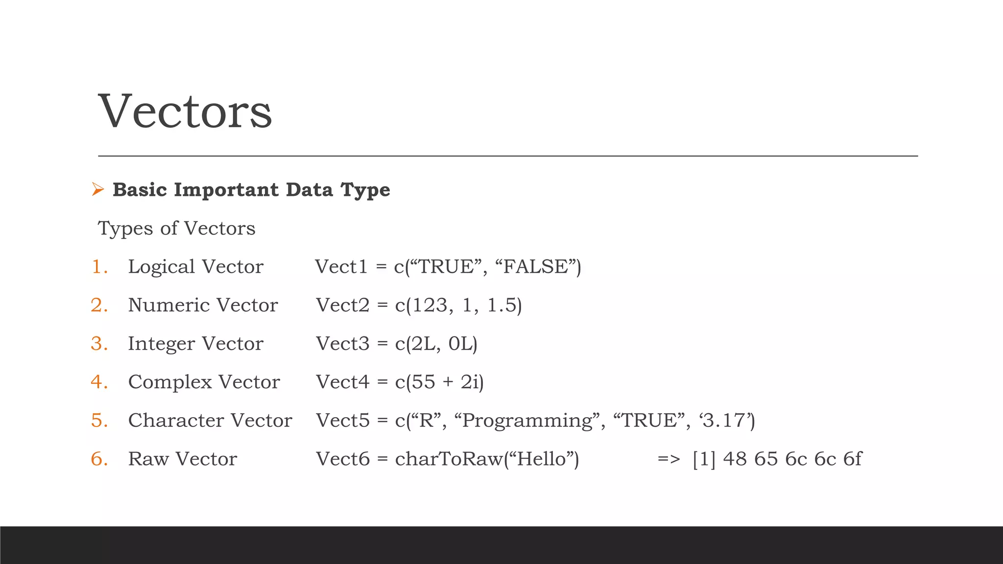Select the 'Logical Vector' label
This screenshot has height=564, width=1003.
tap(195, 267)
